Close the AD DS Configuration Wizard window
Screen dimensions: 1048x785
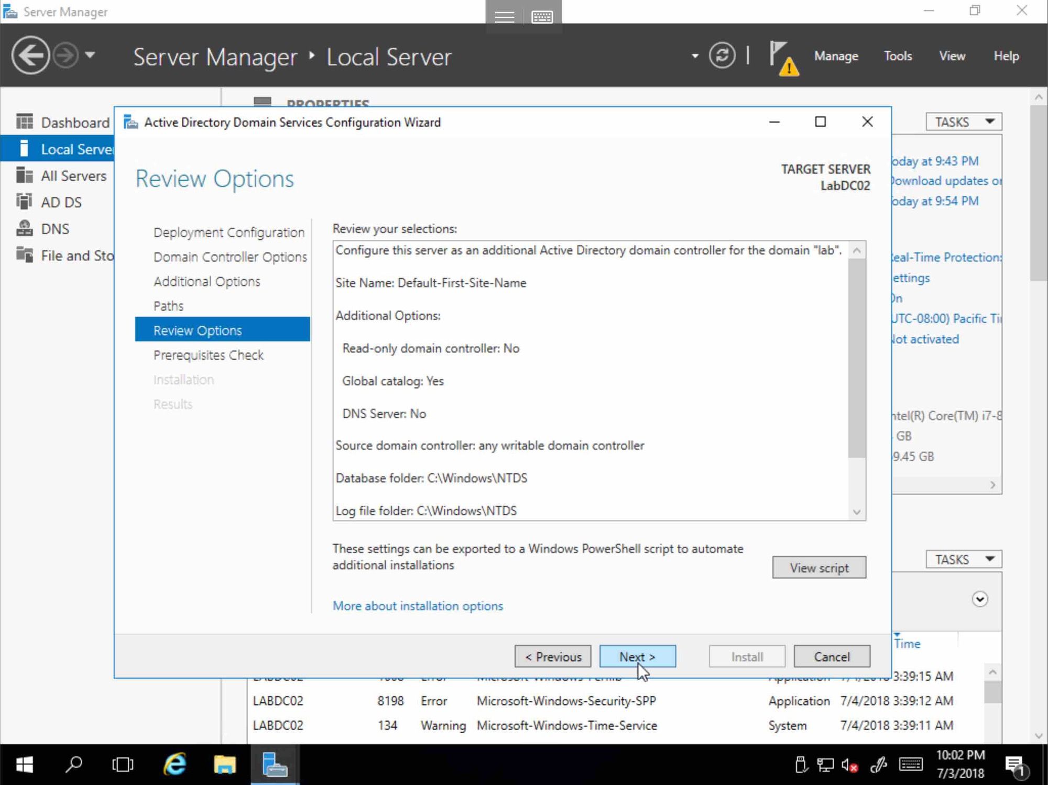(x=867, y=122)
